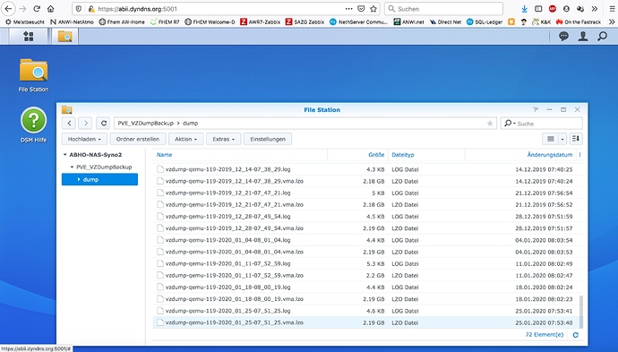Viewport: 618px width, 352px height.
Task: Select PVE_VZDumpBackup in the path breadcrumb
Action: pos(145,124)
